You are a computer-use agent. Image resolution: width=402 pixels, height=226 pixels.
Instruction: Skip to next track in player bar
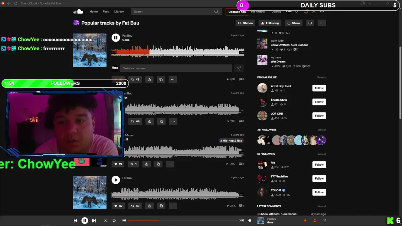pos(94,221)
